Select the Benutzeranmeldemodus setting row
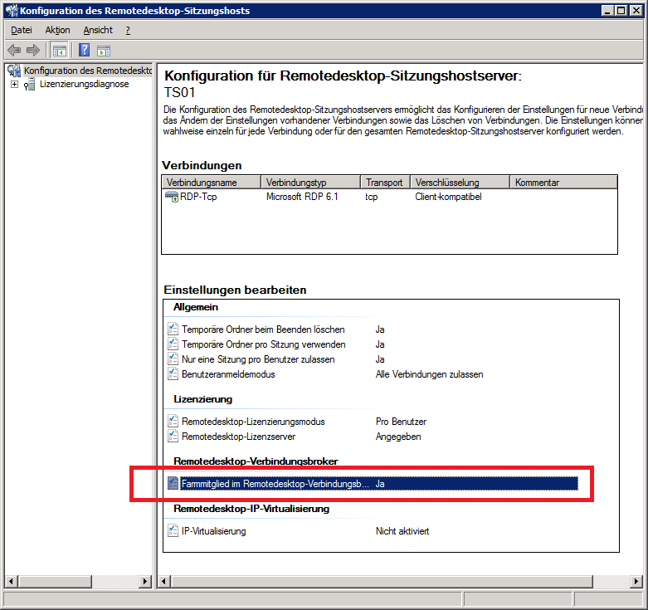This screenshot has height=610, width=648. click(x=228, y=374)
